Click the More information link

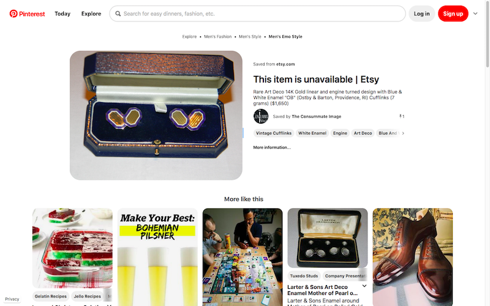[x=272, y=147]
